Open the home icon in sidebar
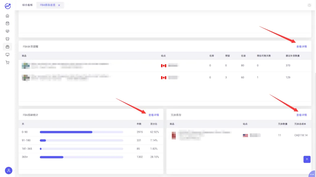 click(x=7, y=16)
